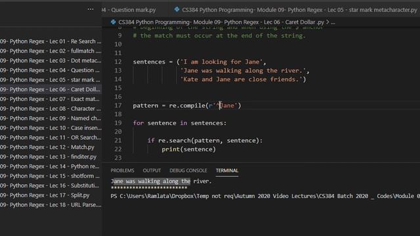
Task: Open the Lec 13 - finditer.py file
Action: 51,157
